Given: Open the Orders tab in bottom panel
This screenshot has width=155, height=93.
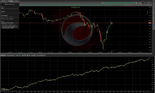Looking at the screenshot, I should 24,56.
